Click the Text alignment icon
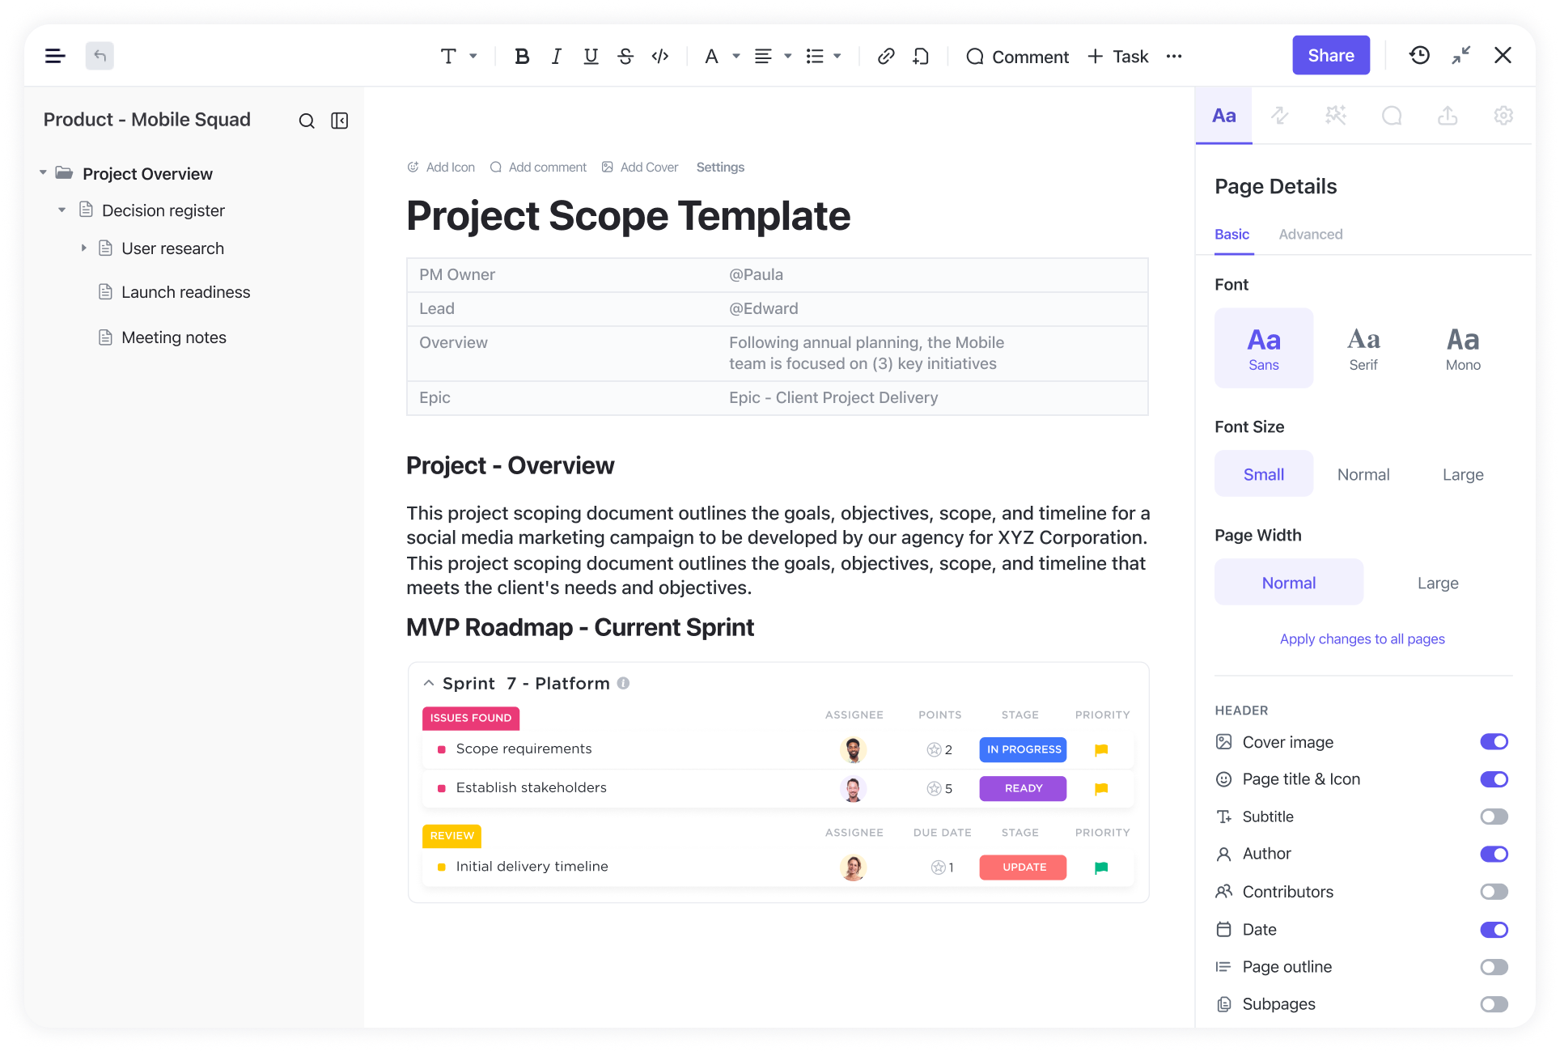This screenshot has height=1052, width=1560. (762, 55)
